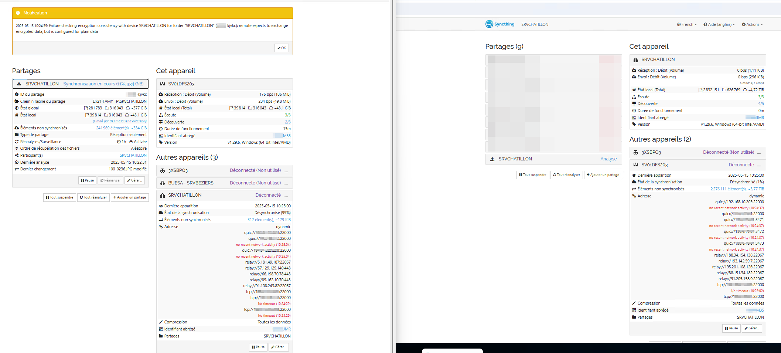The image size is (781, 353).
Task: Click the M35 short ID link in right window
Action: [x=755, y=310]
